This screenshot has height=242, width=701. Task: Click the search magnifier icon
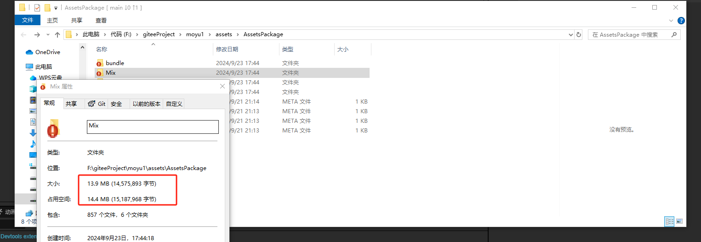click(674, 34)
